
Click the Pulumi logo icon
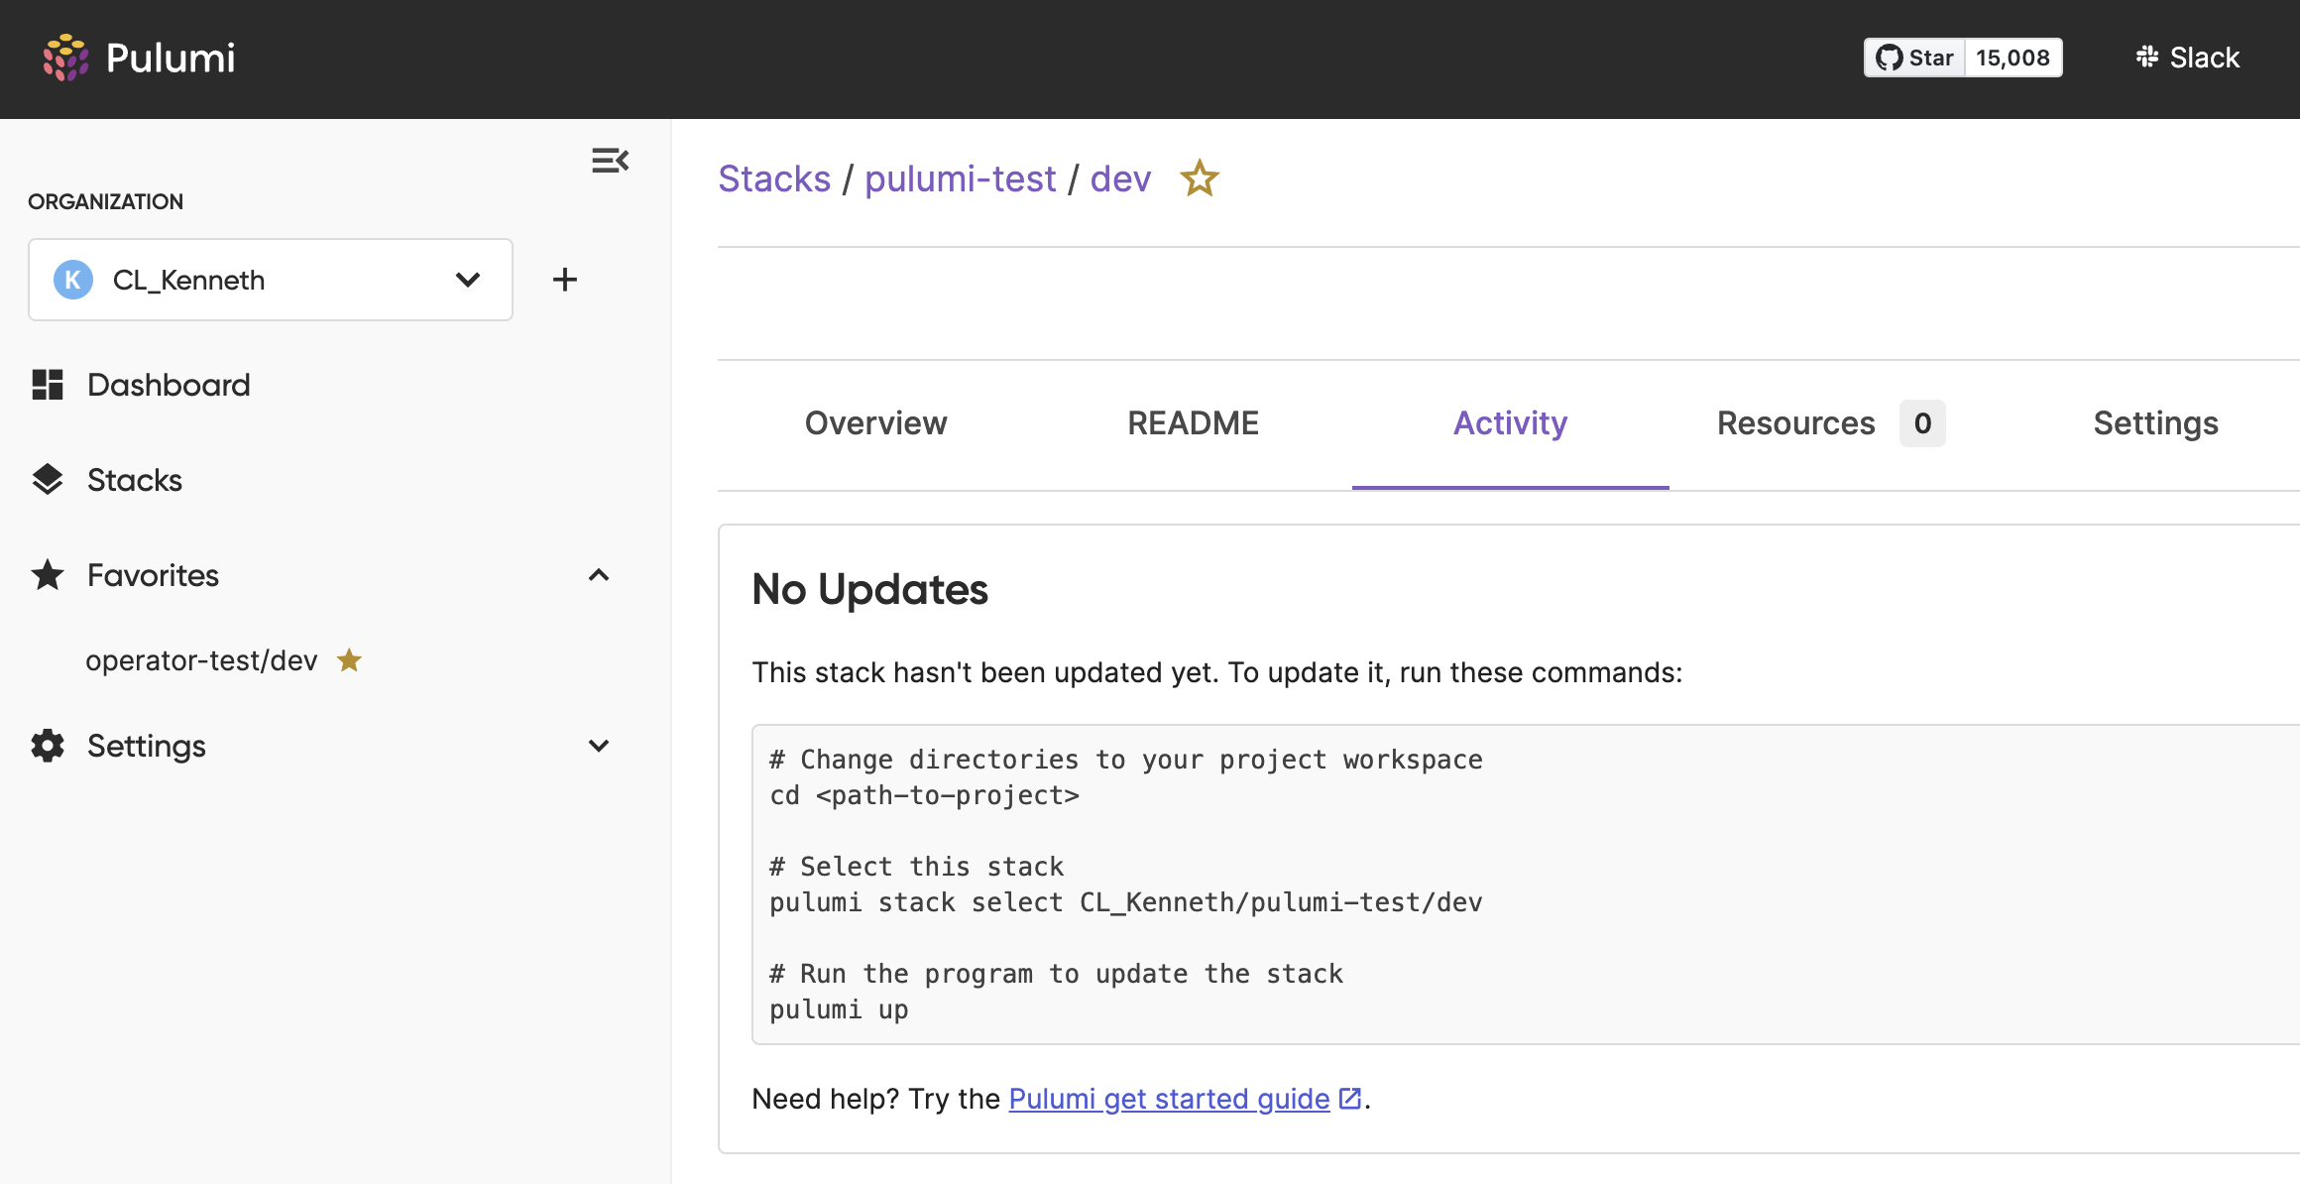click(x=65, y=58)
